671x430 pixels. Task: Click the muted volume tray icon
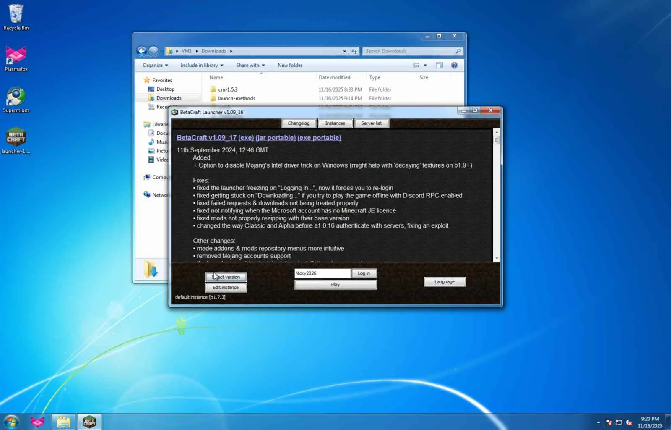tap(629, 422)
